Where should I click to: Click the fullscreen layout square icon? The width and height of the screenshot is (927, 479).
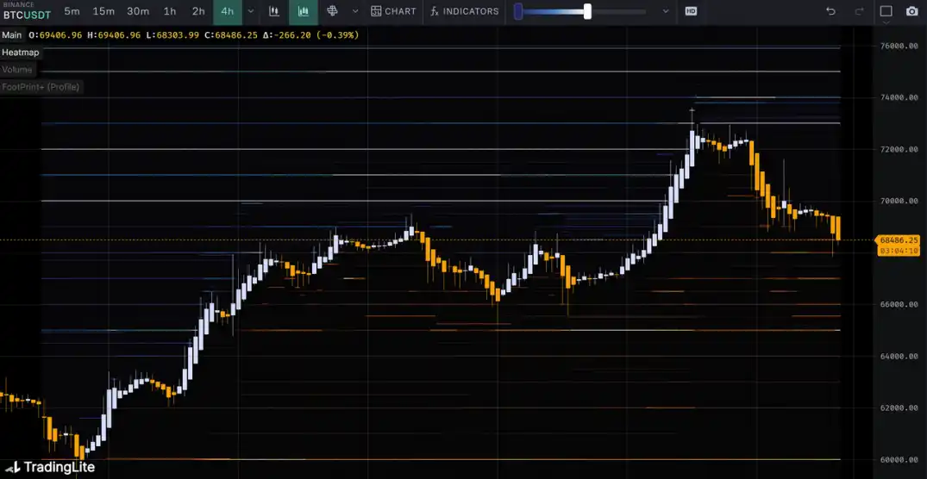(886, 11)
